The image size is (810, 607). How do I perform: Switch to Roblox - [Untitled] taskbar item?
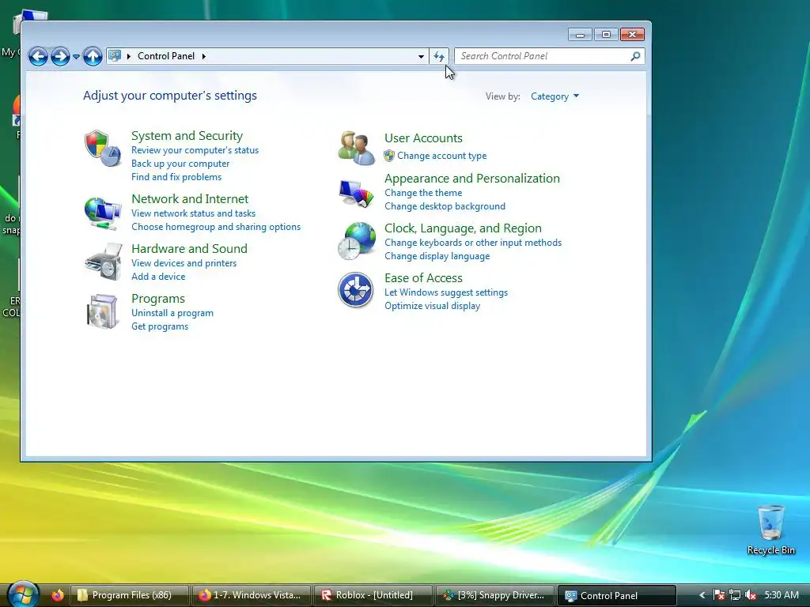click(373, 595)
